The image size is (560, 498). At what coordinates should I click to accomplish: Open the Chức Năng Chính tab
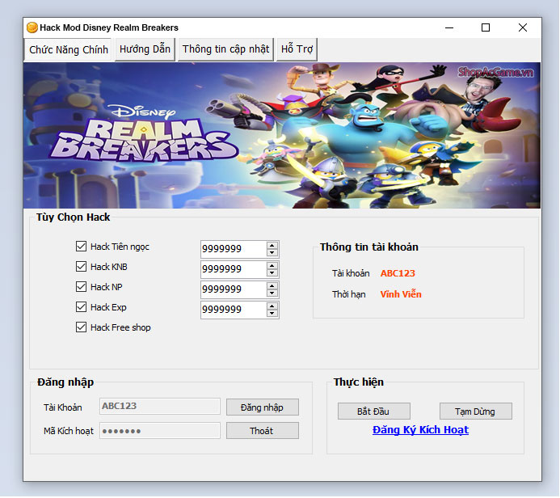[x=69, y=49]
